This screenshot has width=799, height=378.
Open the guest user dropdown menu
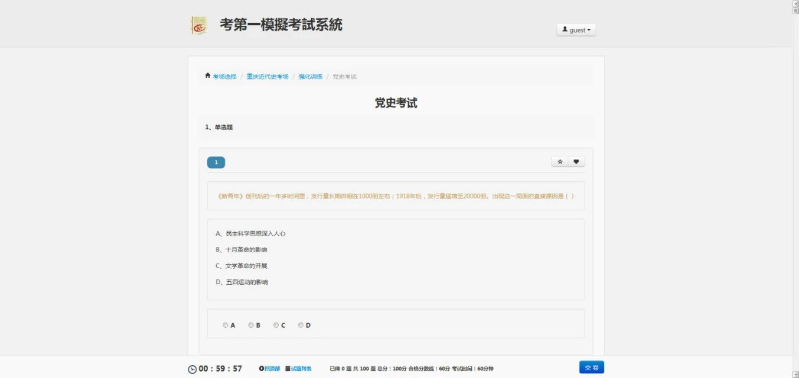pyautogui.click(x=576, y=30)
